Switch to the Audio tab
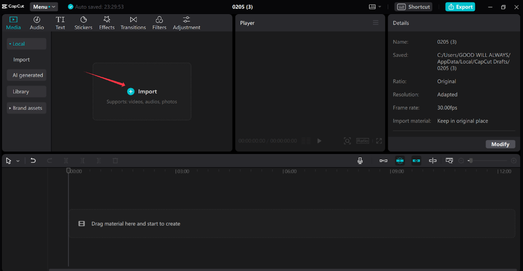Screen dimensions: 523x271 click(x=37, y=23)
